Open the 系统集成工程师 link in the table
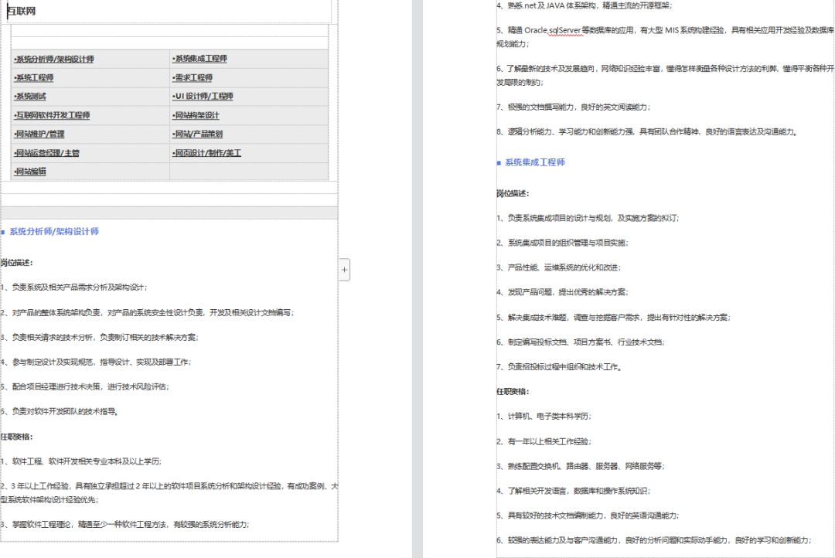835x558 pixels. point(199,59)
